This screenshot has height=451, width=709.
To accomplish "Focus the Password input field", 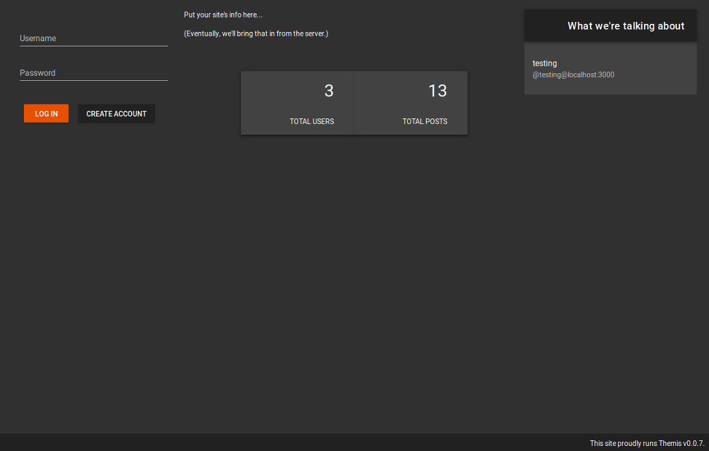I will 93,73.
